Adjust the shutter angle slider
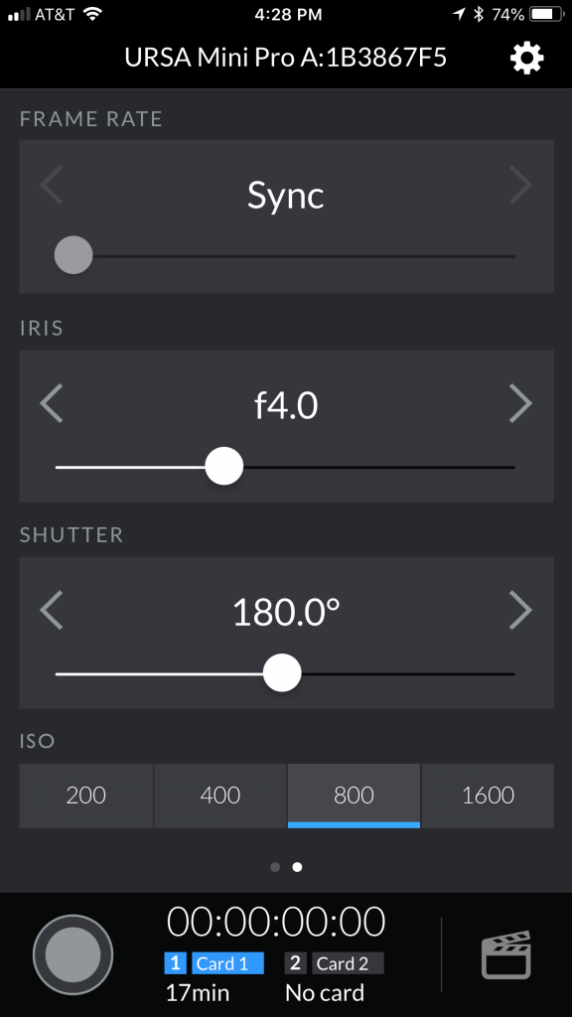572x1017 pixels. [282, 672]
